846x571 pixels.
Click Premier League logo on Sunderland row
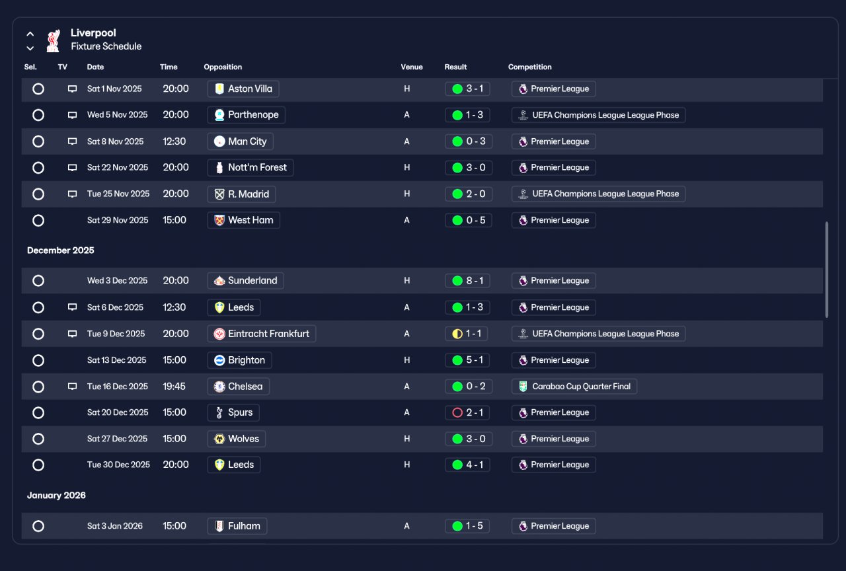tap(523, 281)
